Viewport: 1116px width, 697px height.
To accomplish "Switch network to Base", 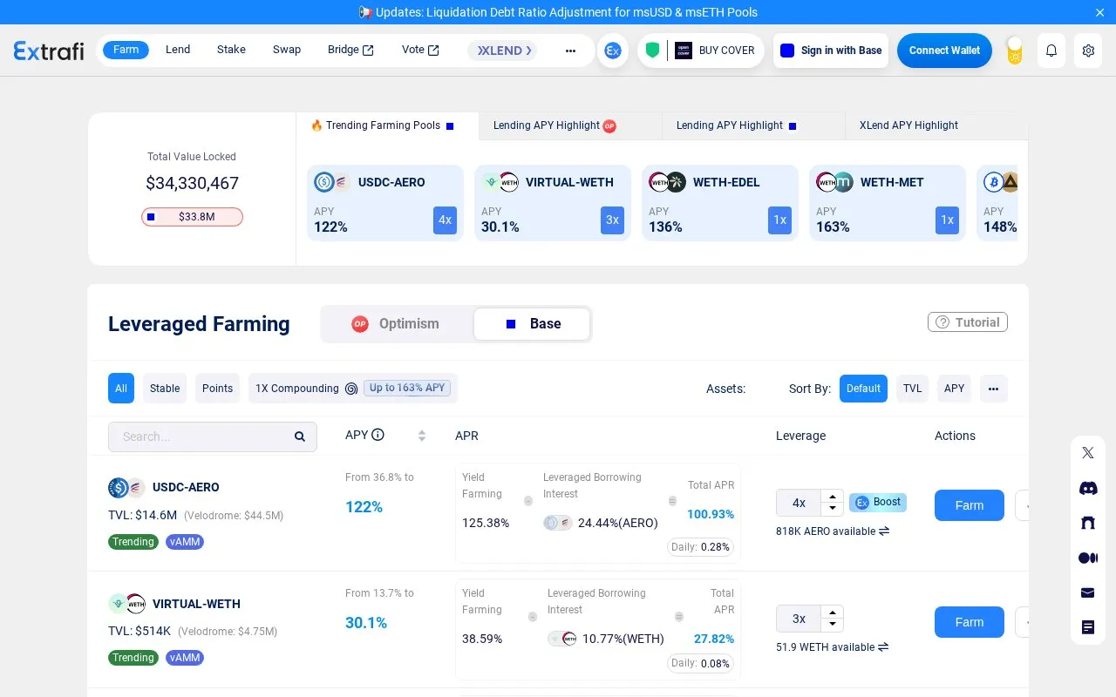I will 532,324.
